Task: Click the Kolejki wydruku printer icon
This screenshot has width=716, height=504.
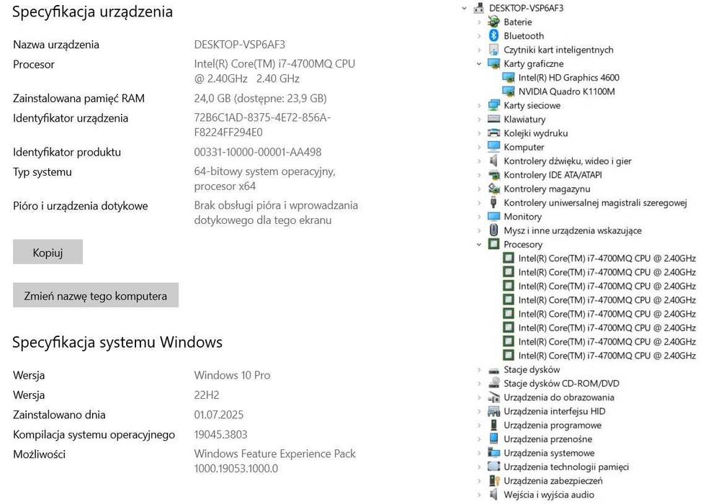Action: click(x=493, y=133)
